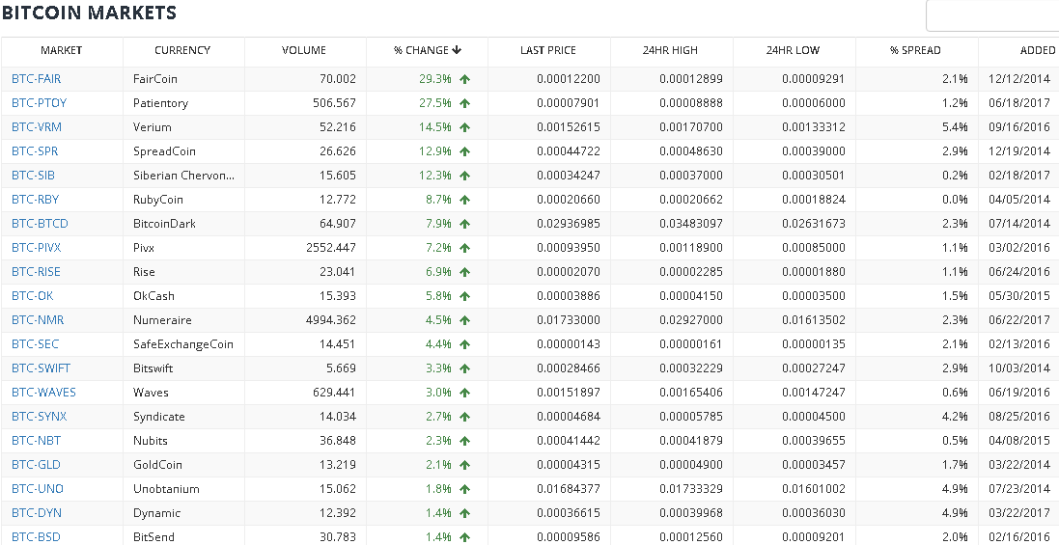This screenshot has height=545, width=1059.
Task: Click green up arrow beside 3.3%
Action: tap(464, 368)
